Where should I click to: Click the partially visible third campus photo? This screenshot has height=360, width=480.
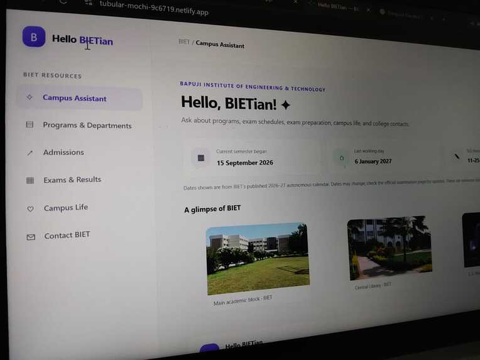pos(471,239)
